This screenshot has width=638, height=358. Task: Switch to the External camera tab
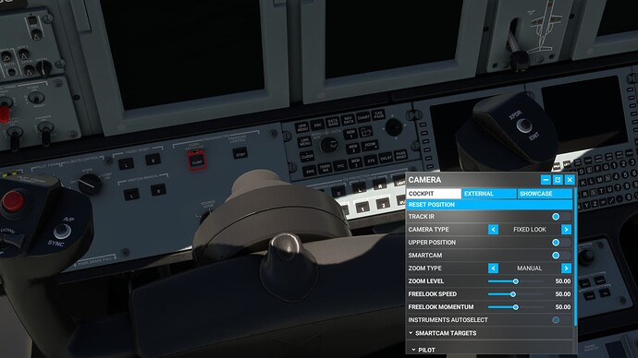[x=489, y=194]
